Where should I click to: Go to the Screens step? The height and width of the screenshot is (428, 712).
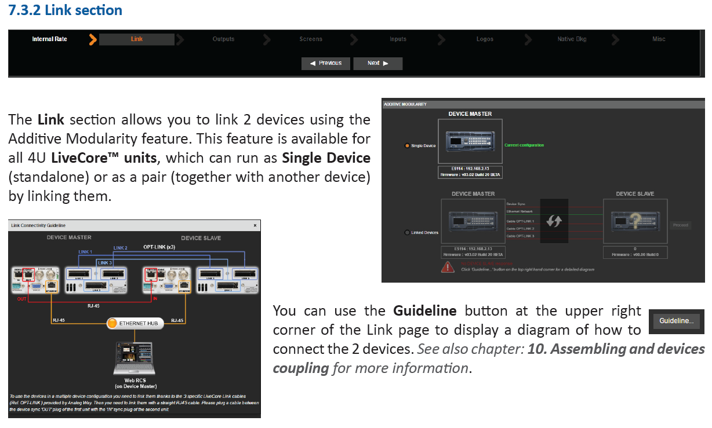click(311, 39)
